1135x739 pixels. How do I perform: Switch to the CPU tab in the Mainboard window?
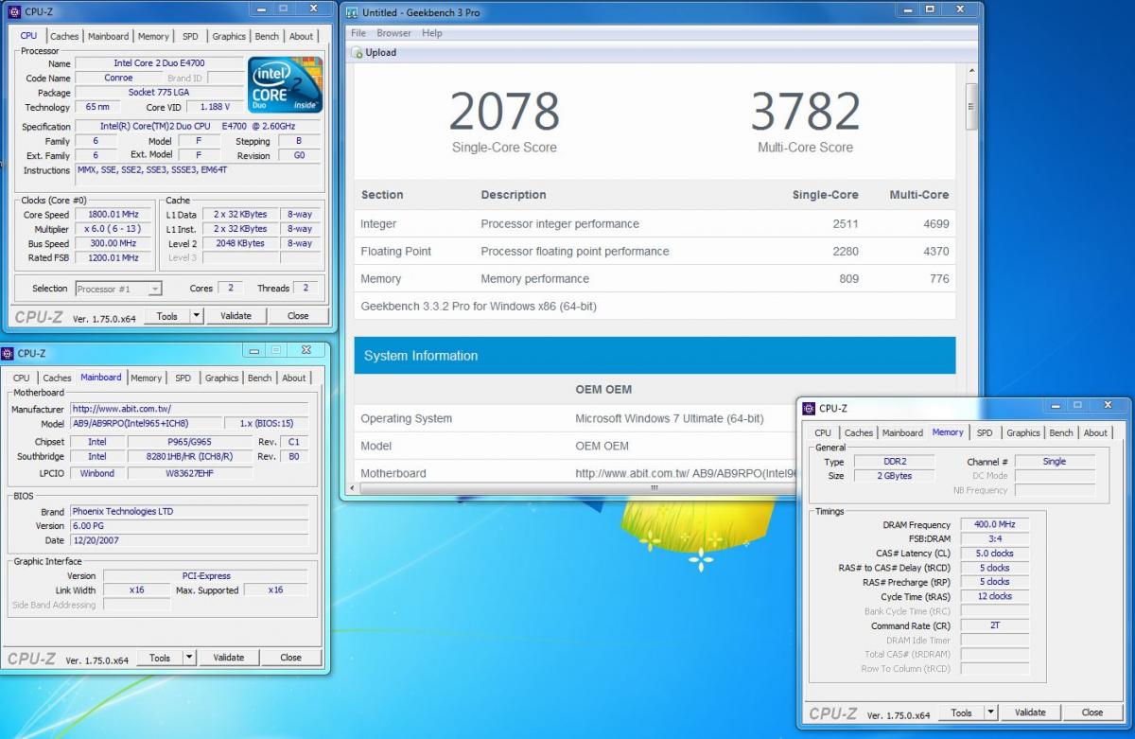(21, 378)
